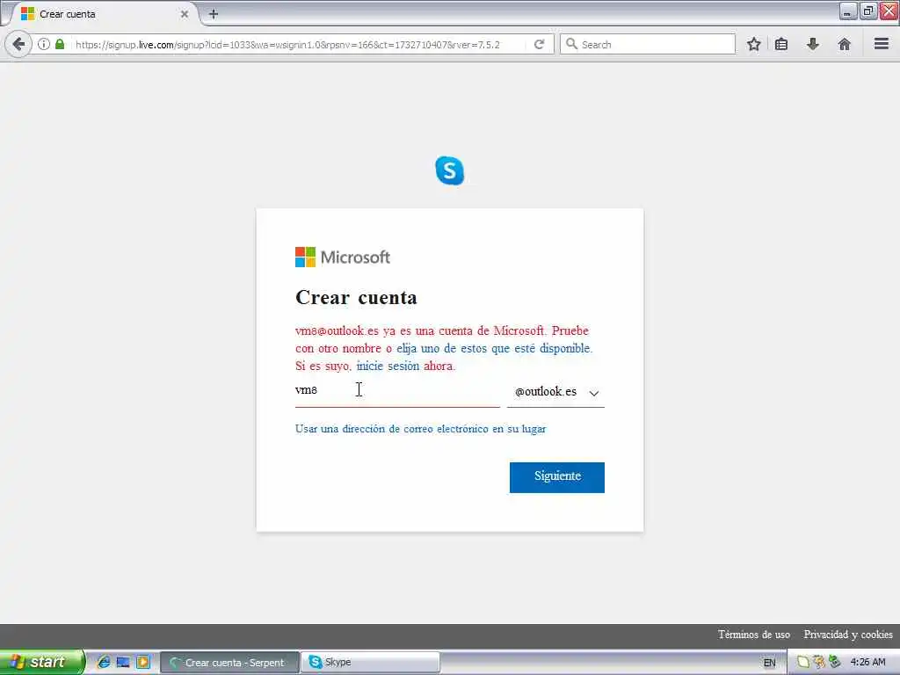Viewport: 900px width, 675px height.
Task: Open media player quick launch icon
Action: pos(143,662)
